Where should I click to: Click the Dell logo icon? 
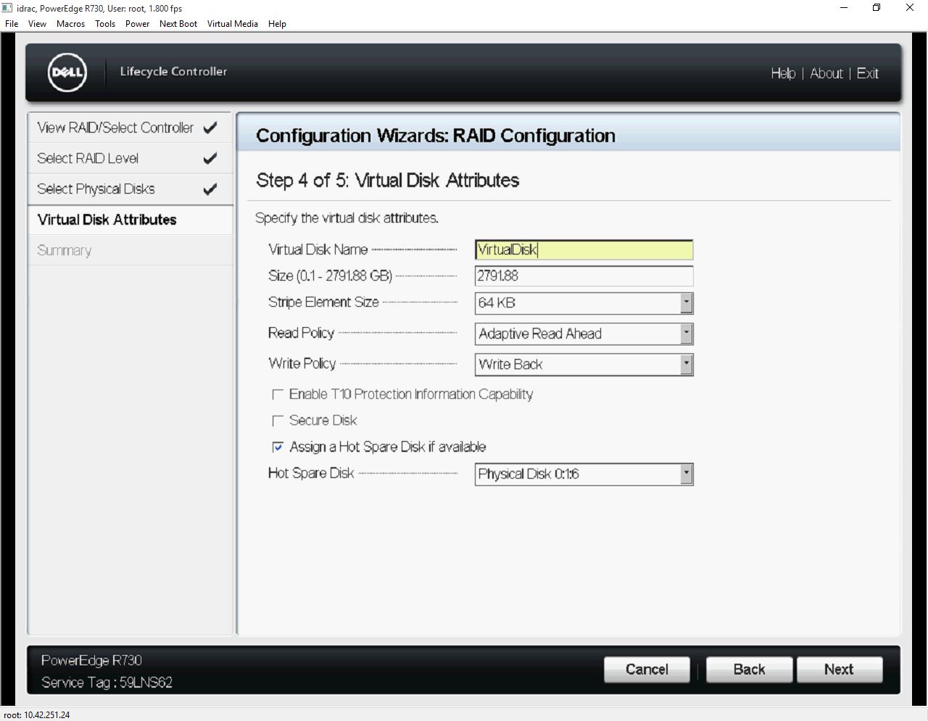coord(67,73)
